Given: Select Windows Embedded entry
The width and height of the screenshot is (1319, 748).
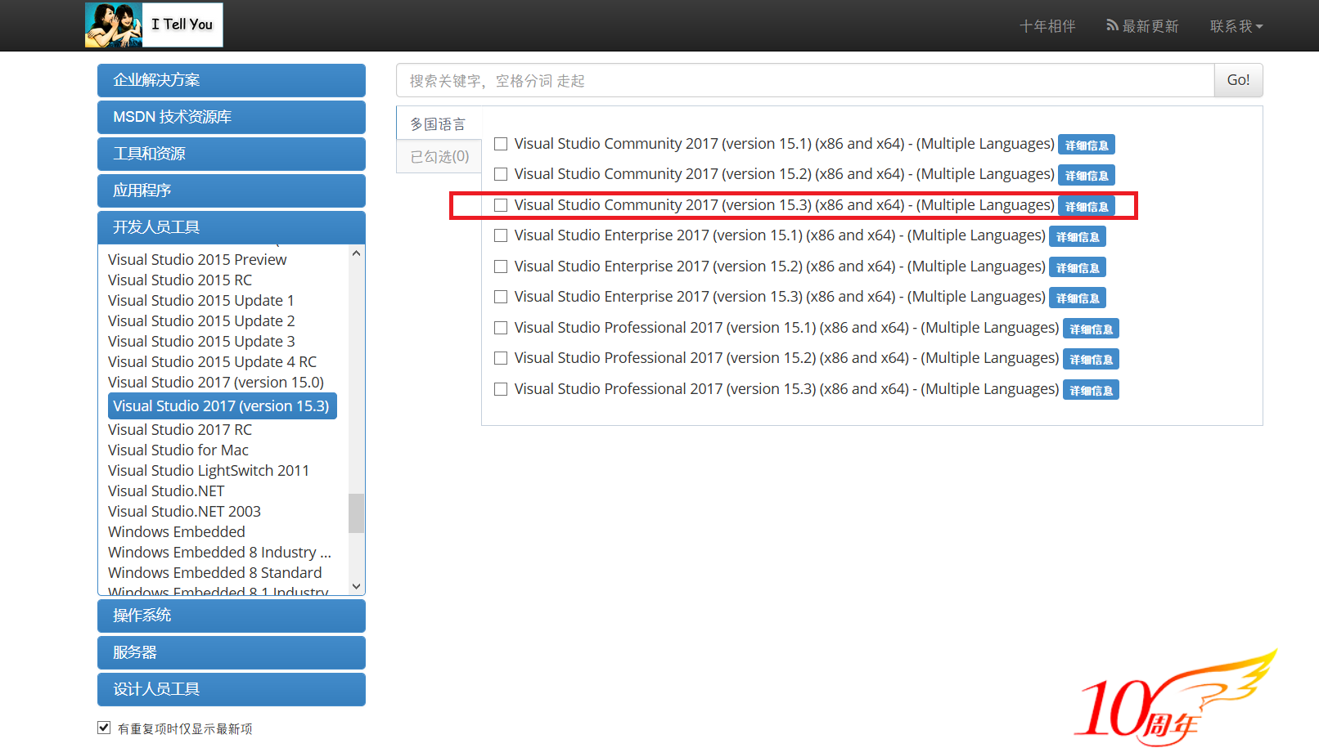Looking at the screenshot, I should point(177,531).
